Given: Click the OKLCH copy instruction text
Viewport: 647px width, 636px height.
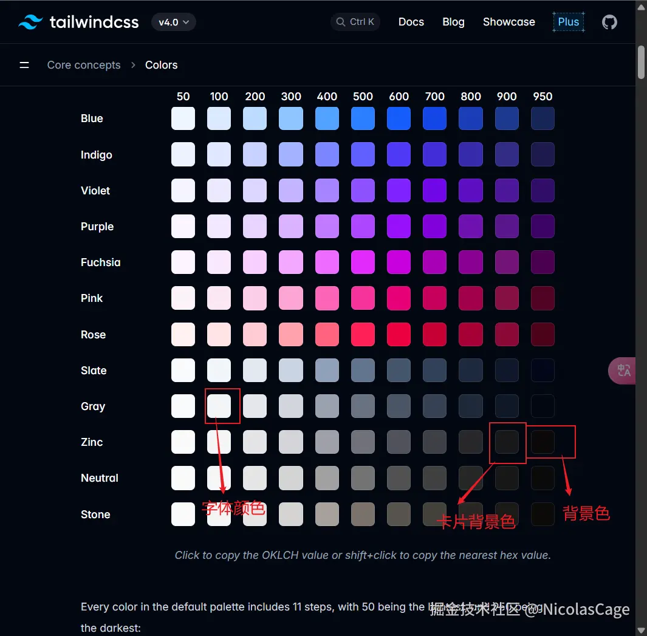Looking at the screenshot, I should [x=363, y=555].
